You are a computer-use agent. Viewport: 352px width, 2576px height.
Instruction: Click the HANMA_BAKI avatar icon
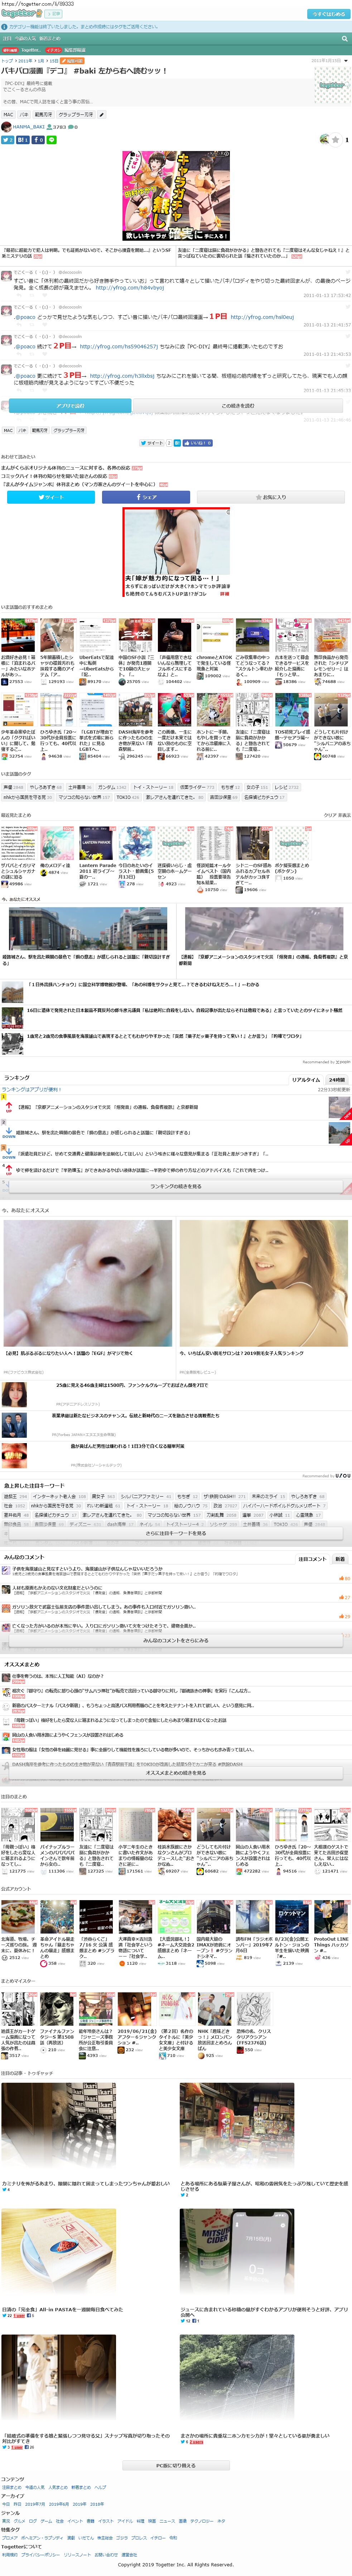(x=6, y=127)
